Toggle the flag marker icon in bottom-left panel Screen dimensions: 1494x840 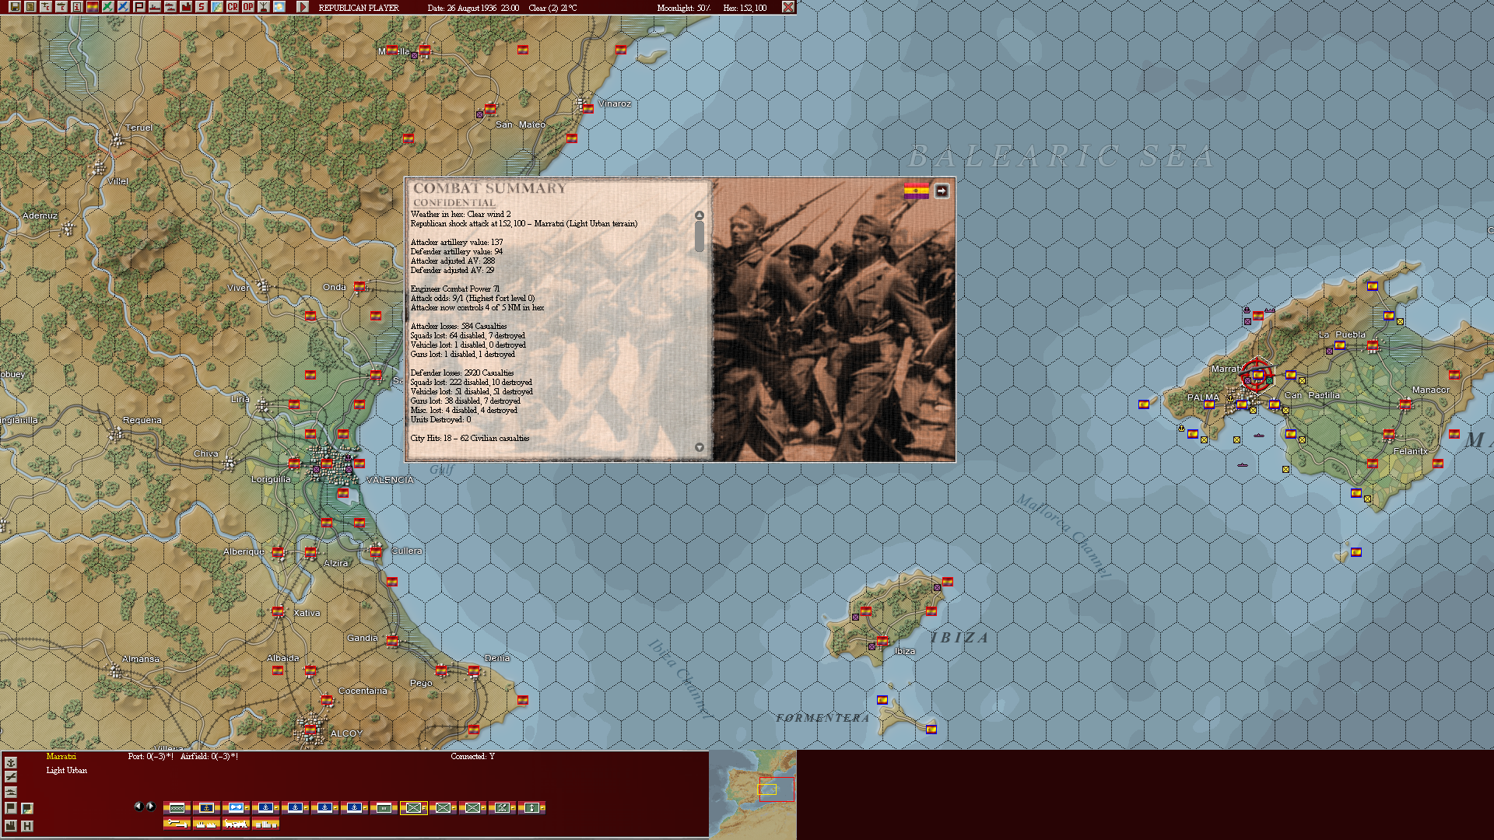(x=10, y=807)
